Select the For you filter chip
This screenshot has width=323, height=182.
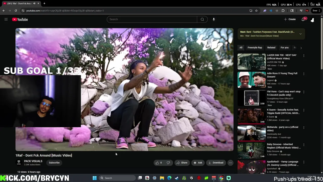[x=284, y=48]
